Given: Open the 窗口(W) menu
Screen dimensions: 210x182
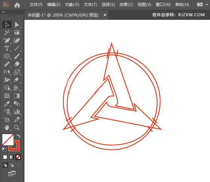Looking at the screenshot, I should [x=163, y=5].
